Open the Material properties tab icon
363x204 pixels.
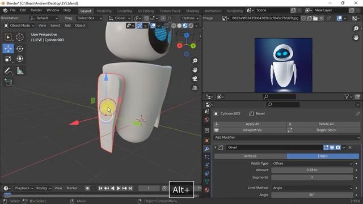point(206,190)
